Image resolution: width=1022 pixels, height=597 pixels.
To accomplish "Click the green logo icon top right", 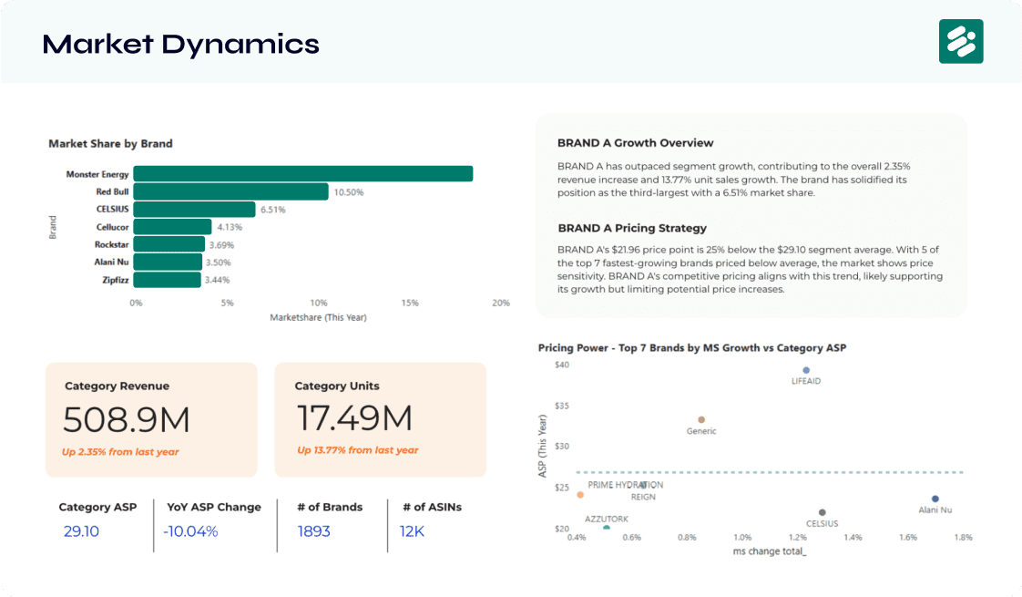I will point(961,41).
